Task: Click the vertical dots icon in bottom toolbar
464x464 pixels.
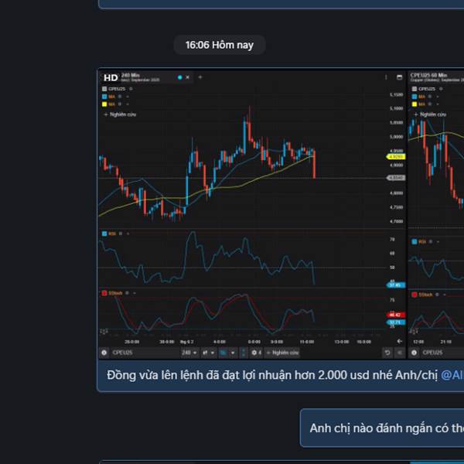Action: tap(244, 353)
